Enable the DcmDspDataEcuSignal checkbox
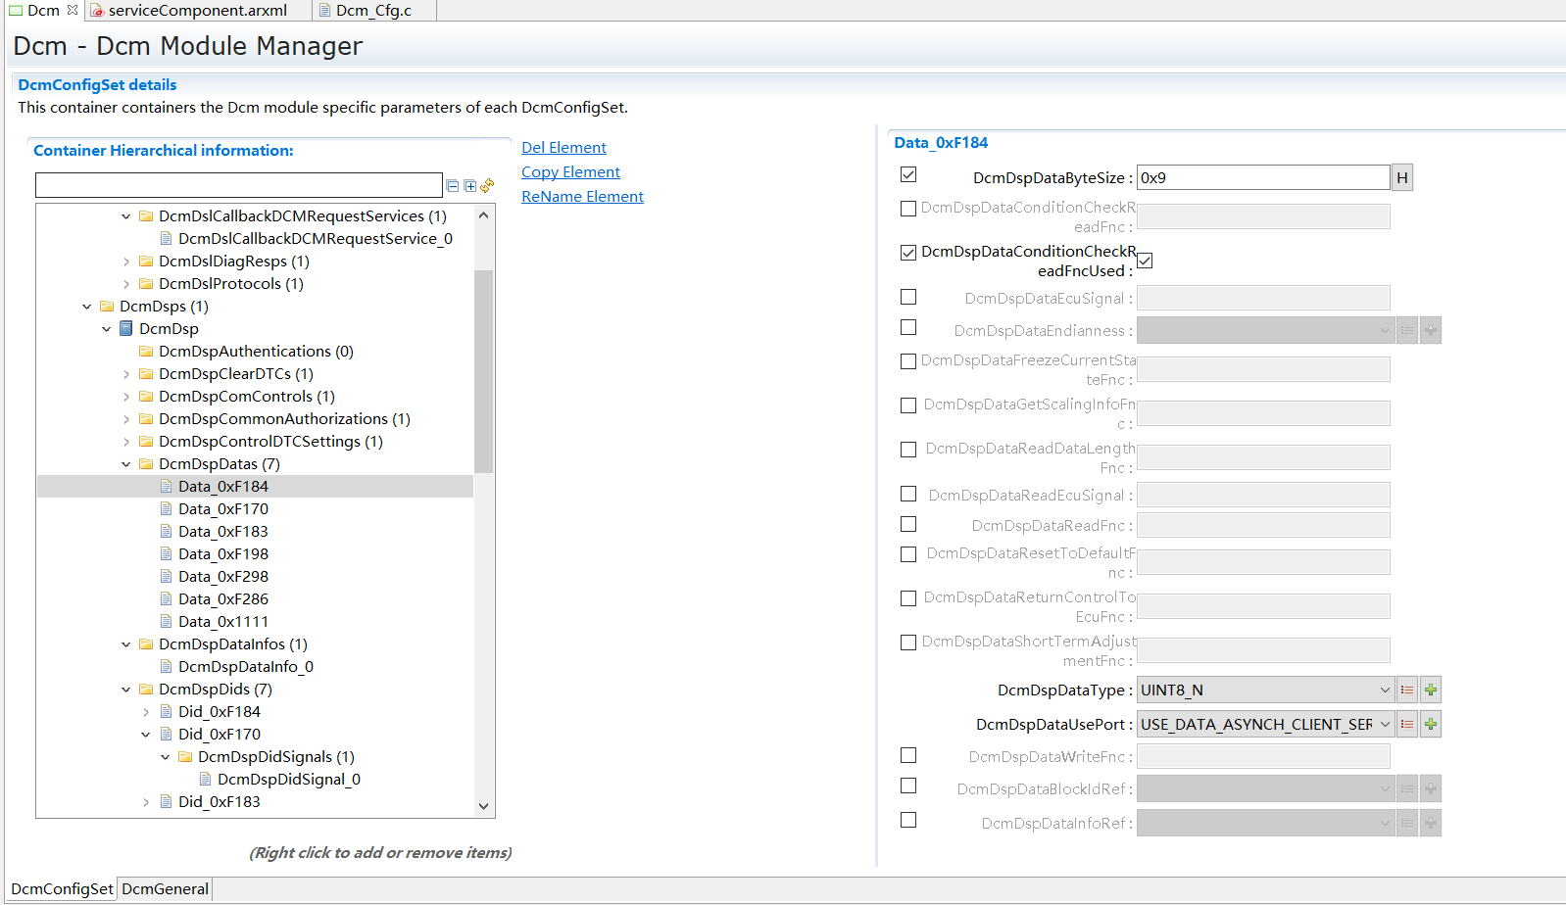 [x=908, y=297]
